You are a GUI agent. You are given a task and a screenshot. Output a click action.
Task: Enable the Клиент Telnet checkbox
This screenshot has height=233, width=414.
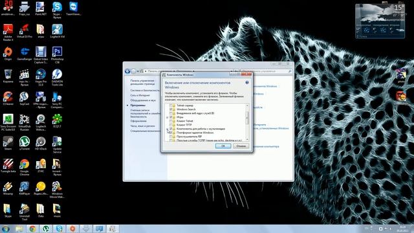(x=171, y=121)
